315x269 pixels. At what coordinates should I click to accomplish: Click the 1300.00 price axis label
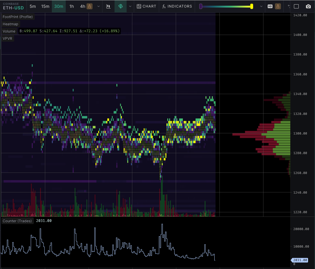(x=300, y=133)
